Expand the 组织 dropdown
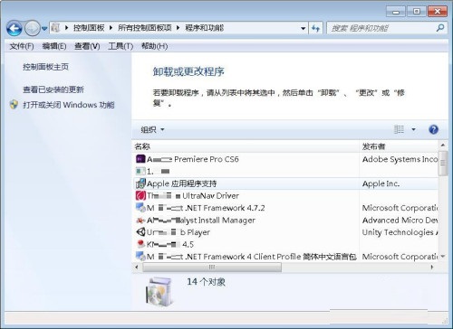Screen dimensions: 453x329 tap(152, 130)
